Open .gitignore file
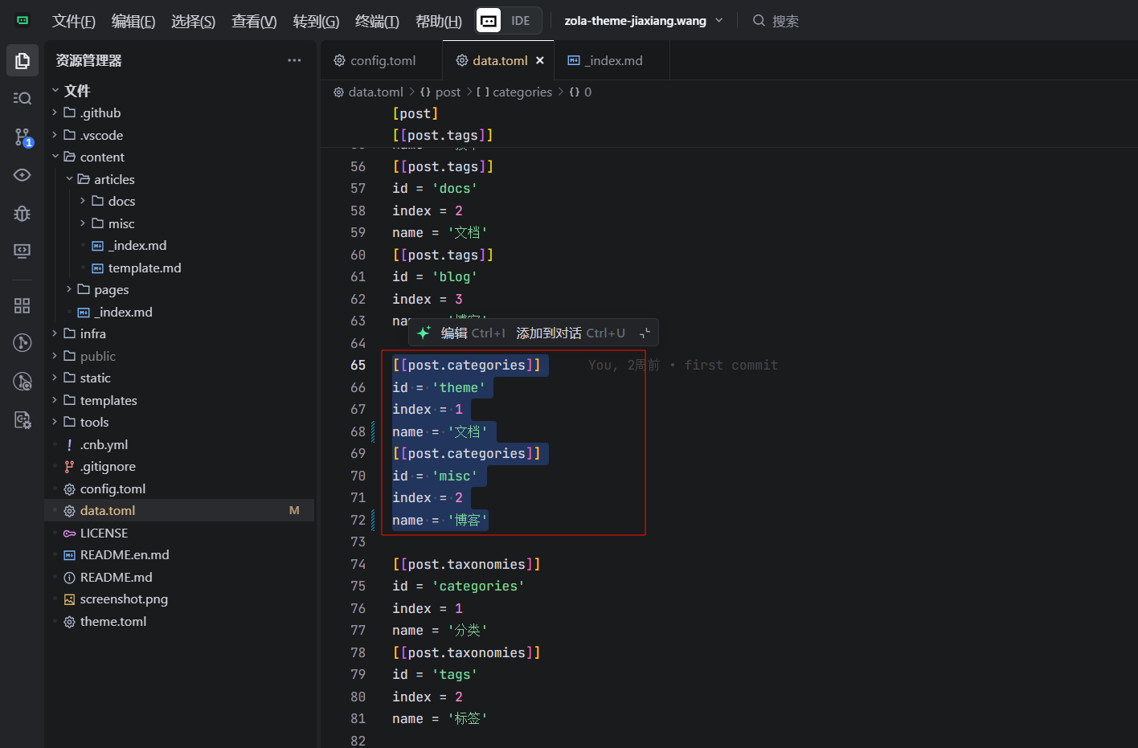Screen dimensions: 1138x748 pyautogui.click(x=179, y=466)
